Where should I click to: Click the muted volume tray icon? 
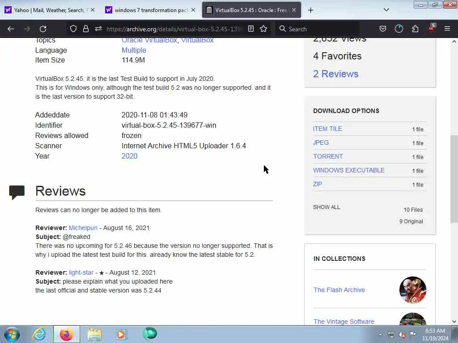402,335
